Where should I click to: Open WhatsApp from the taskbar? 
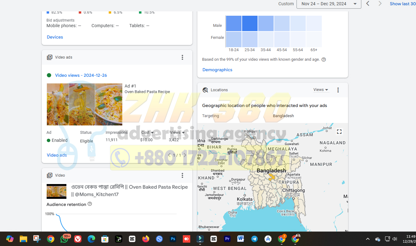click(x=64, y=239)
